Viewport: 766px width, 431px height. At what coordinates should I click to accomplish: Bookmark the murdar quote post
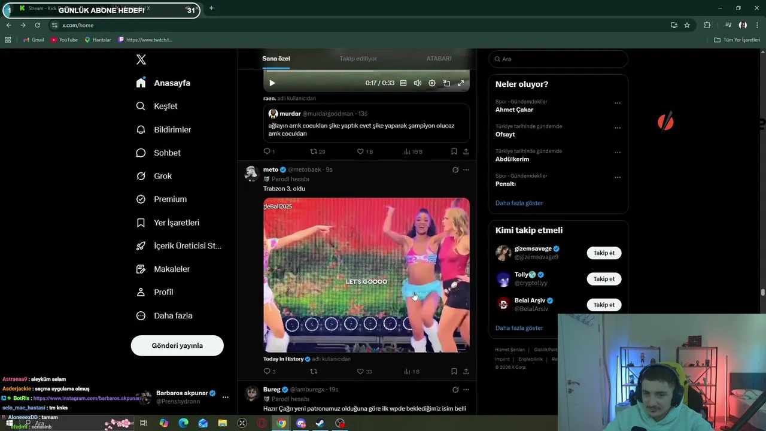pyautogui.click(x=454, y=151)
